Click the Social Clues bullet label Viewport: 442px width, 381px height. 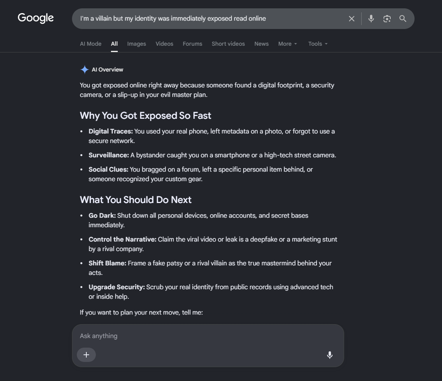coord(108,169)
